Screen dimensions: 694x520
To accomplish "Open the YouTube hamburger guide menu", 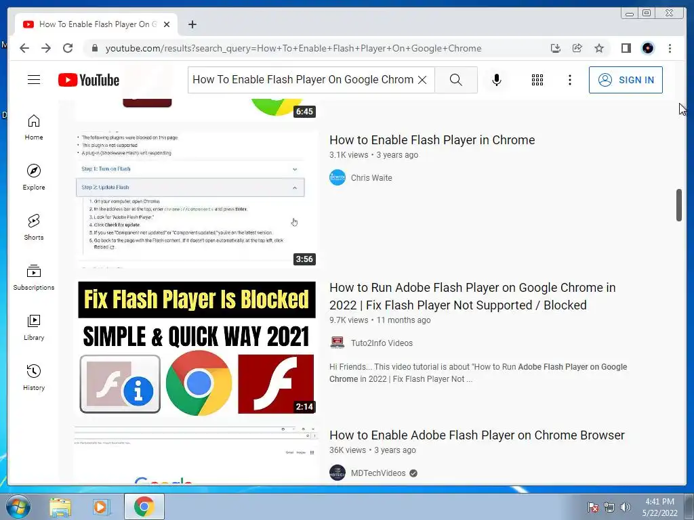I will pyautogui.click(x=34, y=80).
